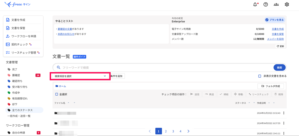The width and height of the screenshot is (299, 136).
Task: Click the blue 検索 button
Action: pyautogui.click(x=279, y=67)
